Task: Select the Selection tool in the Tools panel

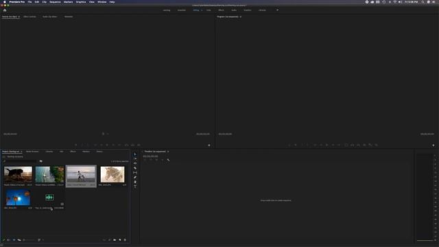Action: (135, 154)
